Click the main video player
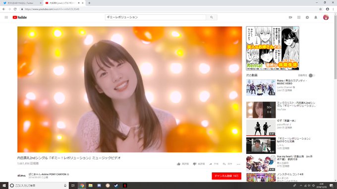337x189 pixels. click(x=130, y=89)
